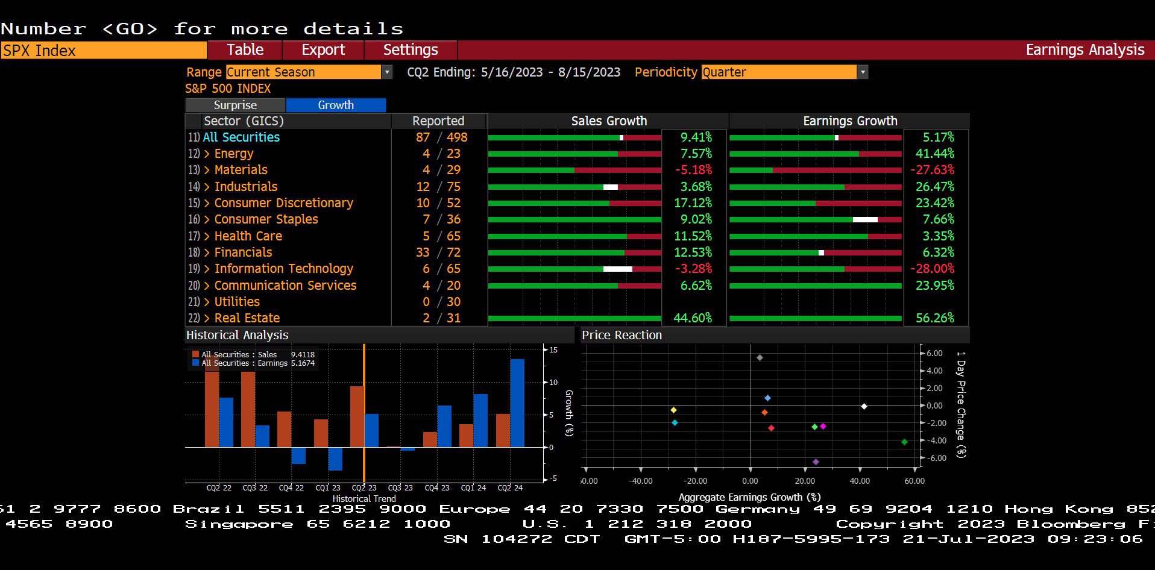Click the All Securities sales growth bar
This screenshot has width=1155, height=570.
coord(574,138)
